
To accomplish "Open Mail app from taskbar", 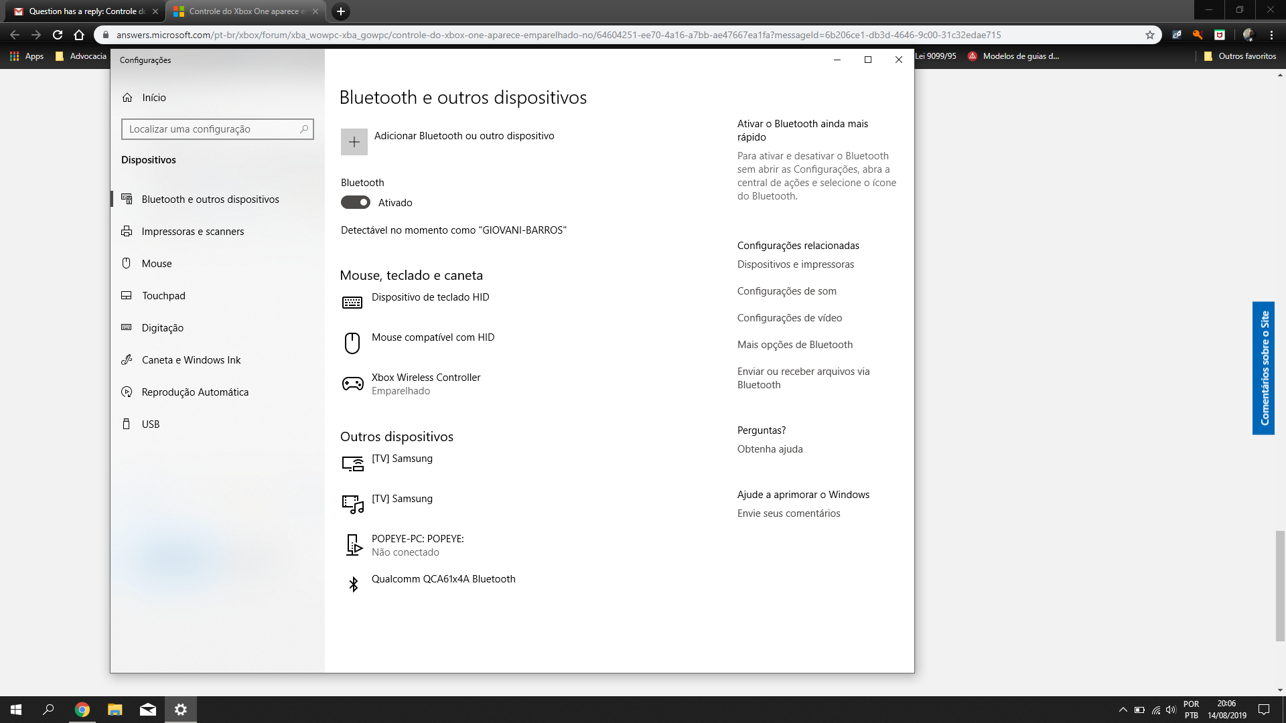I will [x=147, y=710].
